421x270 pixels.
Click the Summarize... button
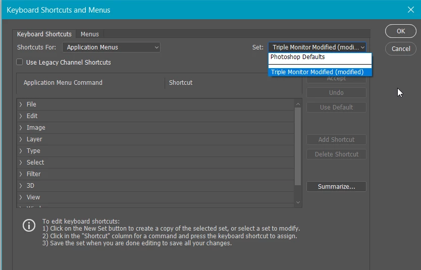click(x=336, y=187)
